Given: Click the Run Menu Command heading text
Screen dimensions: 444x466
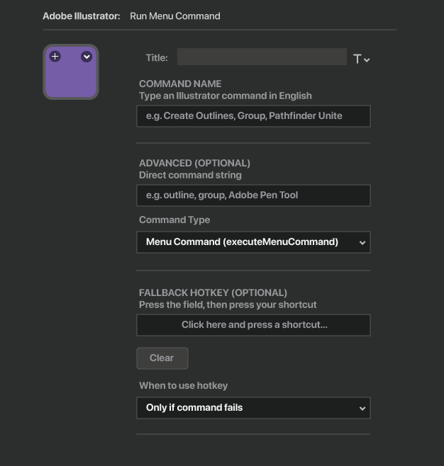Looking at the screenshot, I should (x=175, y=16).
